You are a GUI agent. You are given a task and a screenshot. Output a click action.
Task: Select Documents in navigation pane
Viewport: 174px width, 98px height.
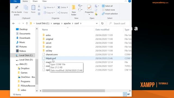click(x=25, y=33)
